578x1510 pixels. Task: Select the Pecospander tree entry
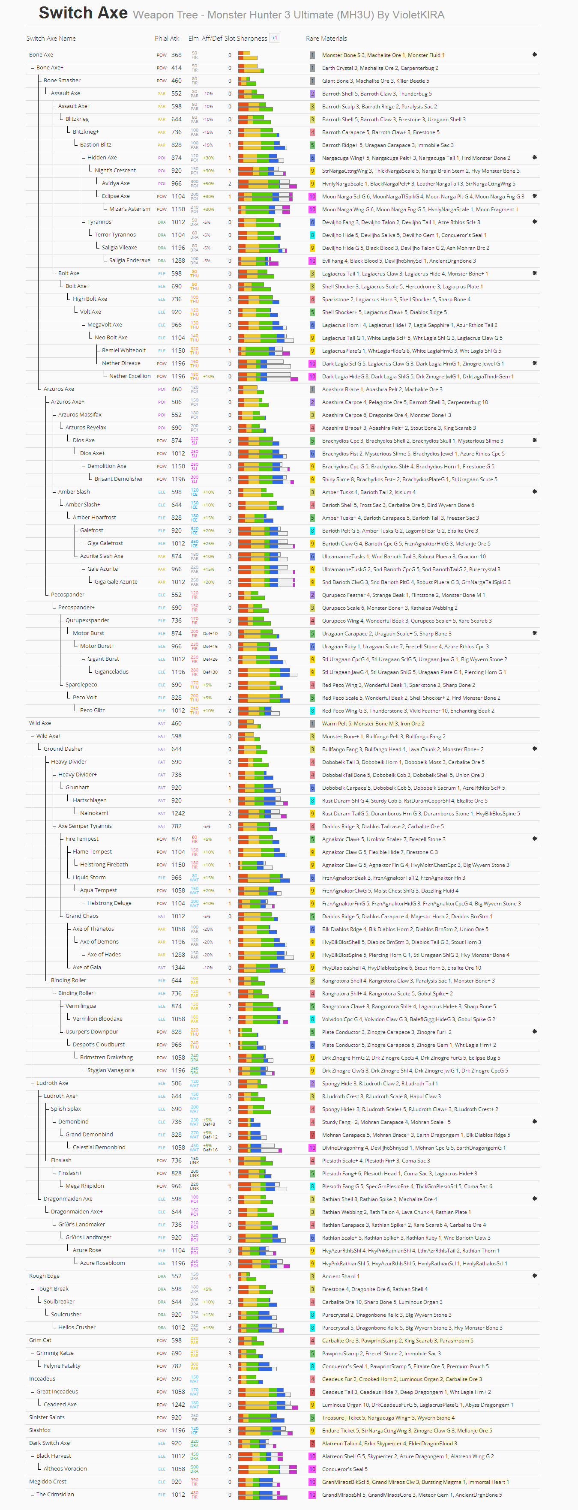click(x=67, y=595)
